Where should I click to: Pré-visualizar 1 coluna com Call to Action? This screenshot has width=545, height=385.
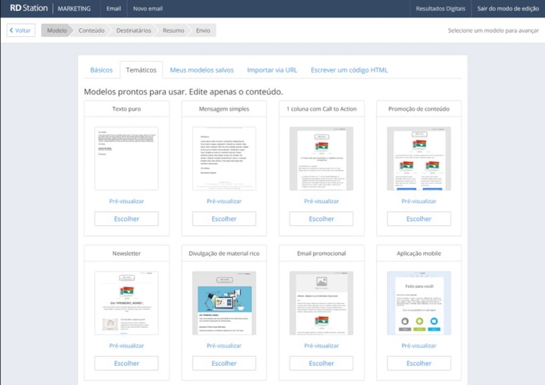[321, 201]
